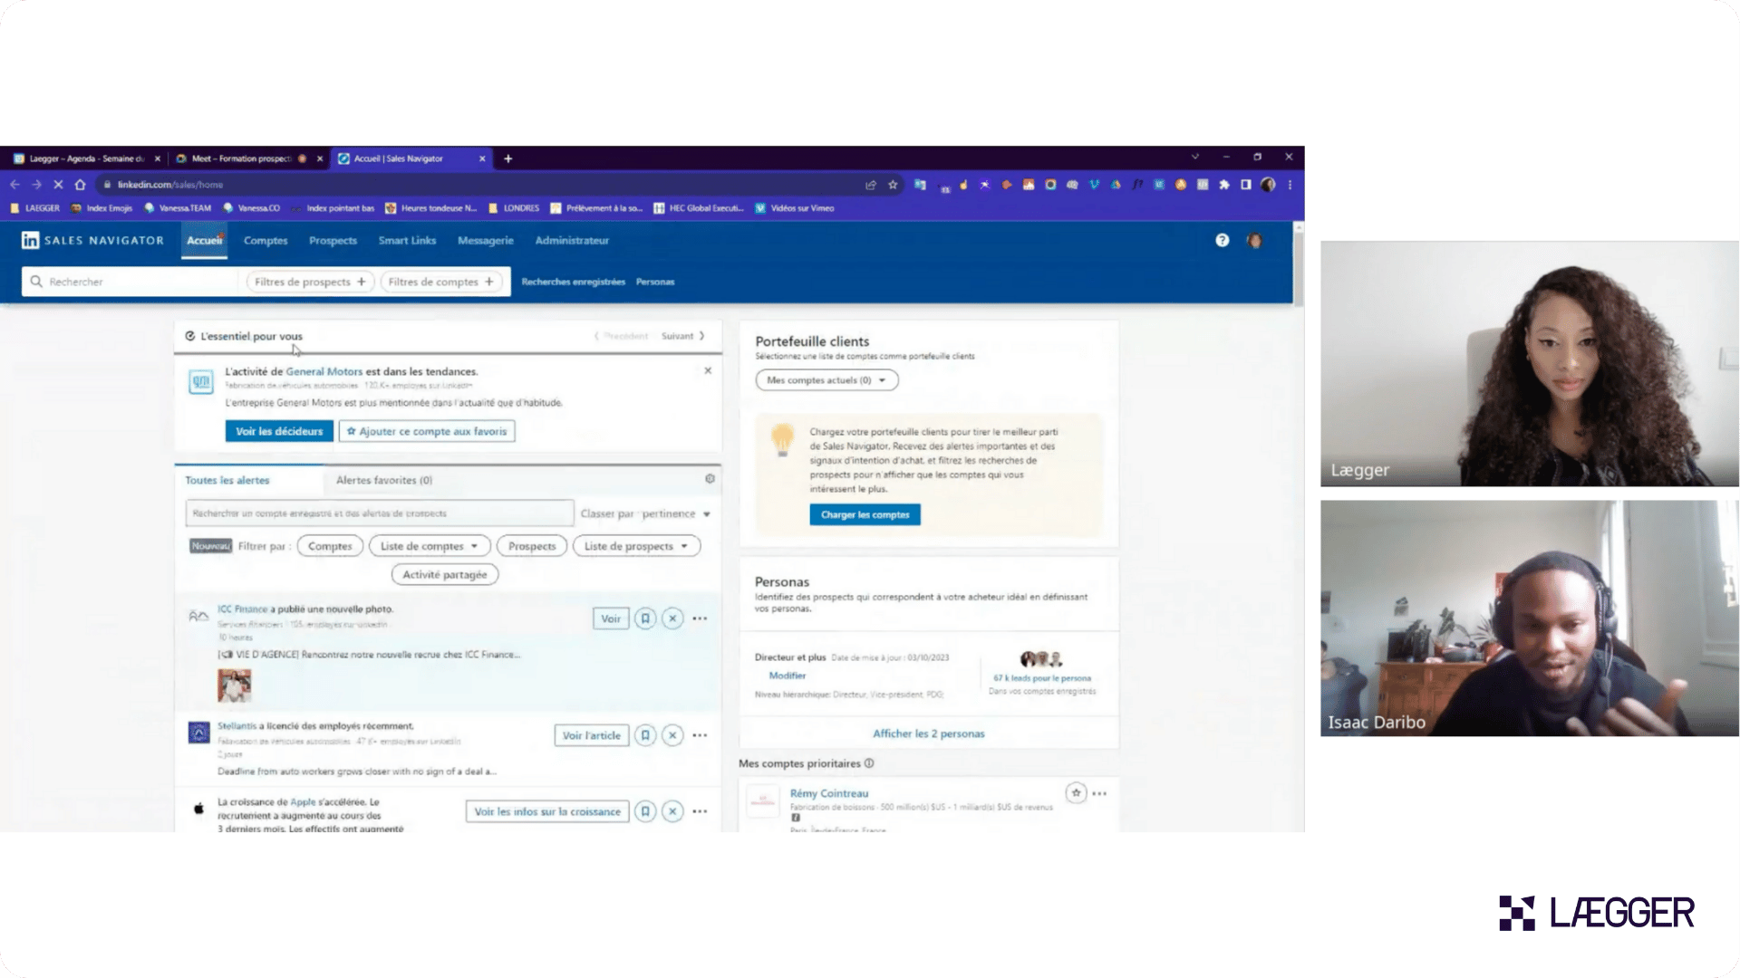Toggle the Prospects filter chip
1740x978 pixels.
(x=532, y=546)
